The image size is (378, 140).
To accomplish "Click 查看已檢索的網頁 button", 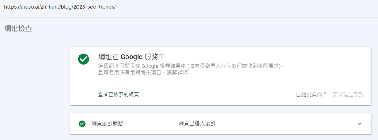I will [x=118, y=95].
